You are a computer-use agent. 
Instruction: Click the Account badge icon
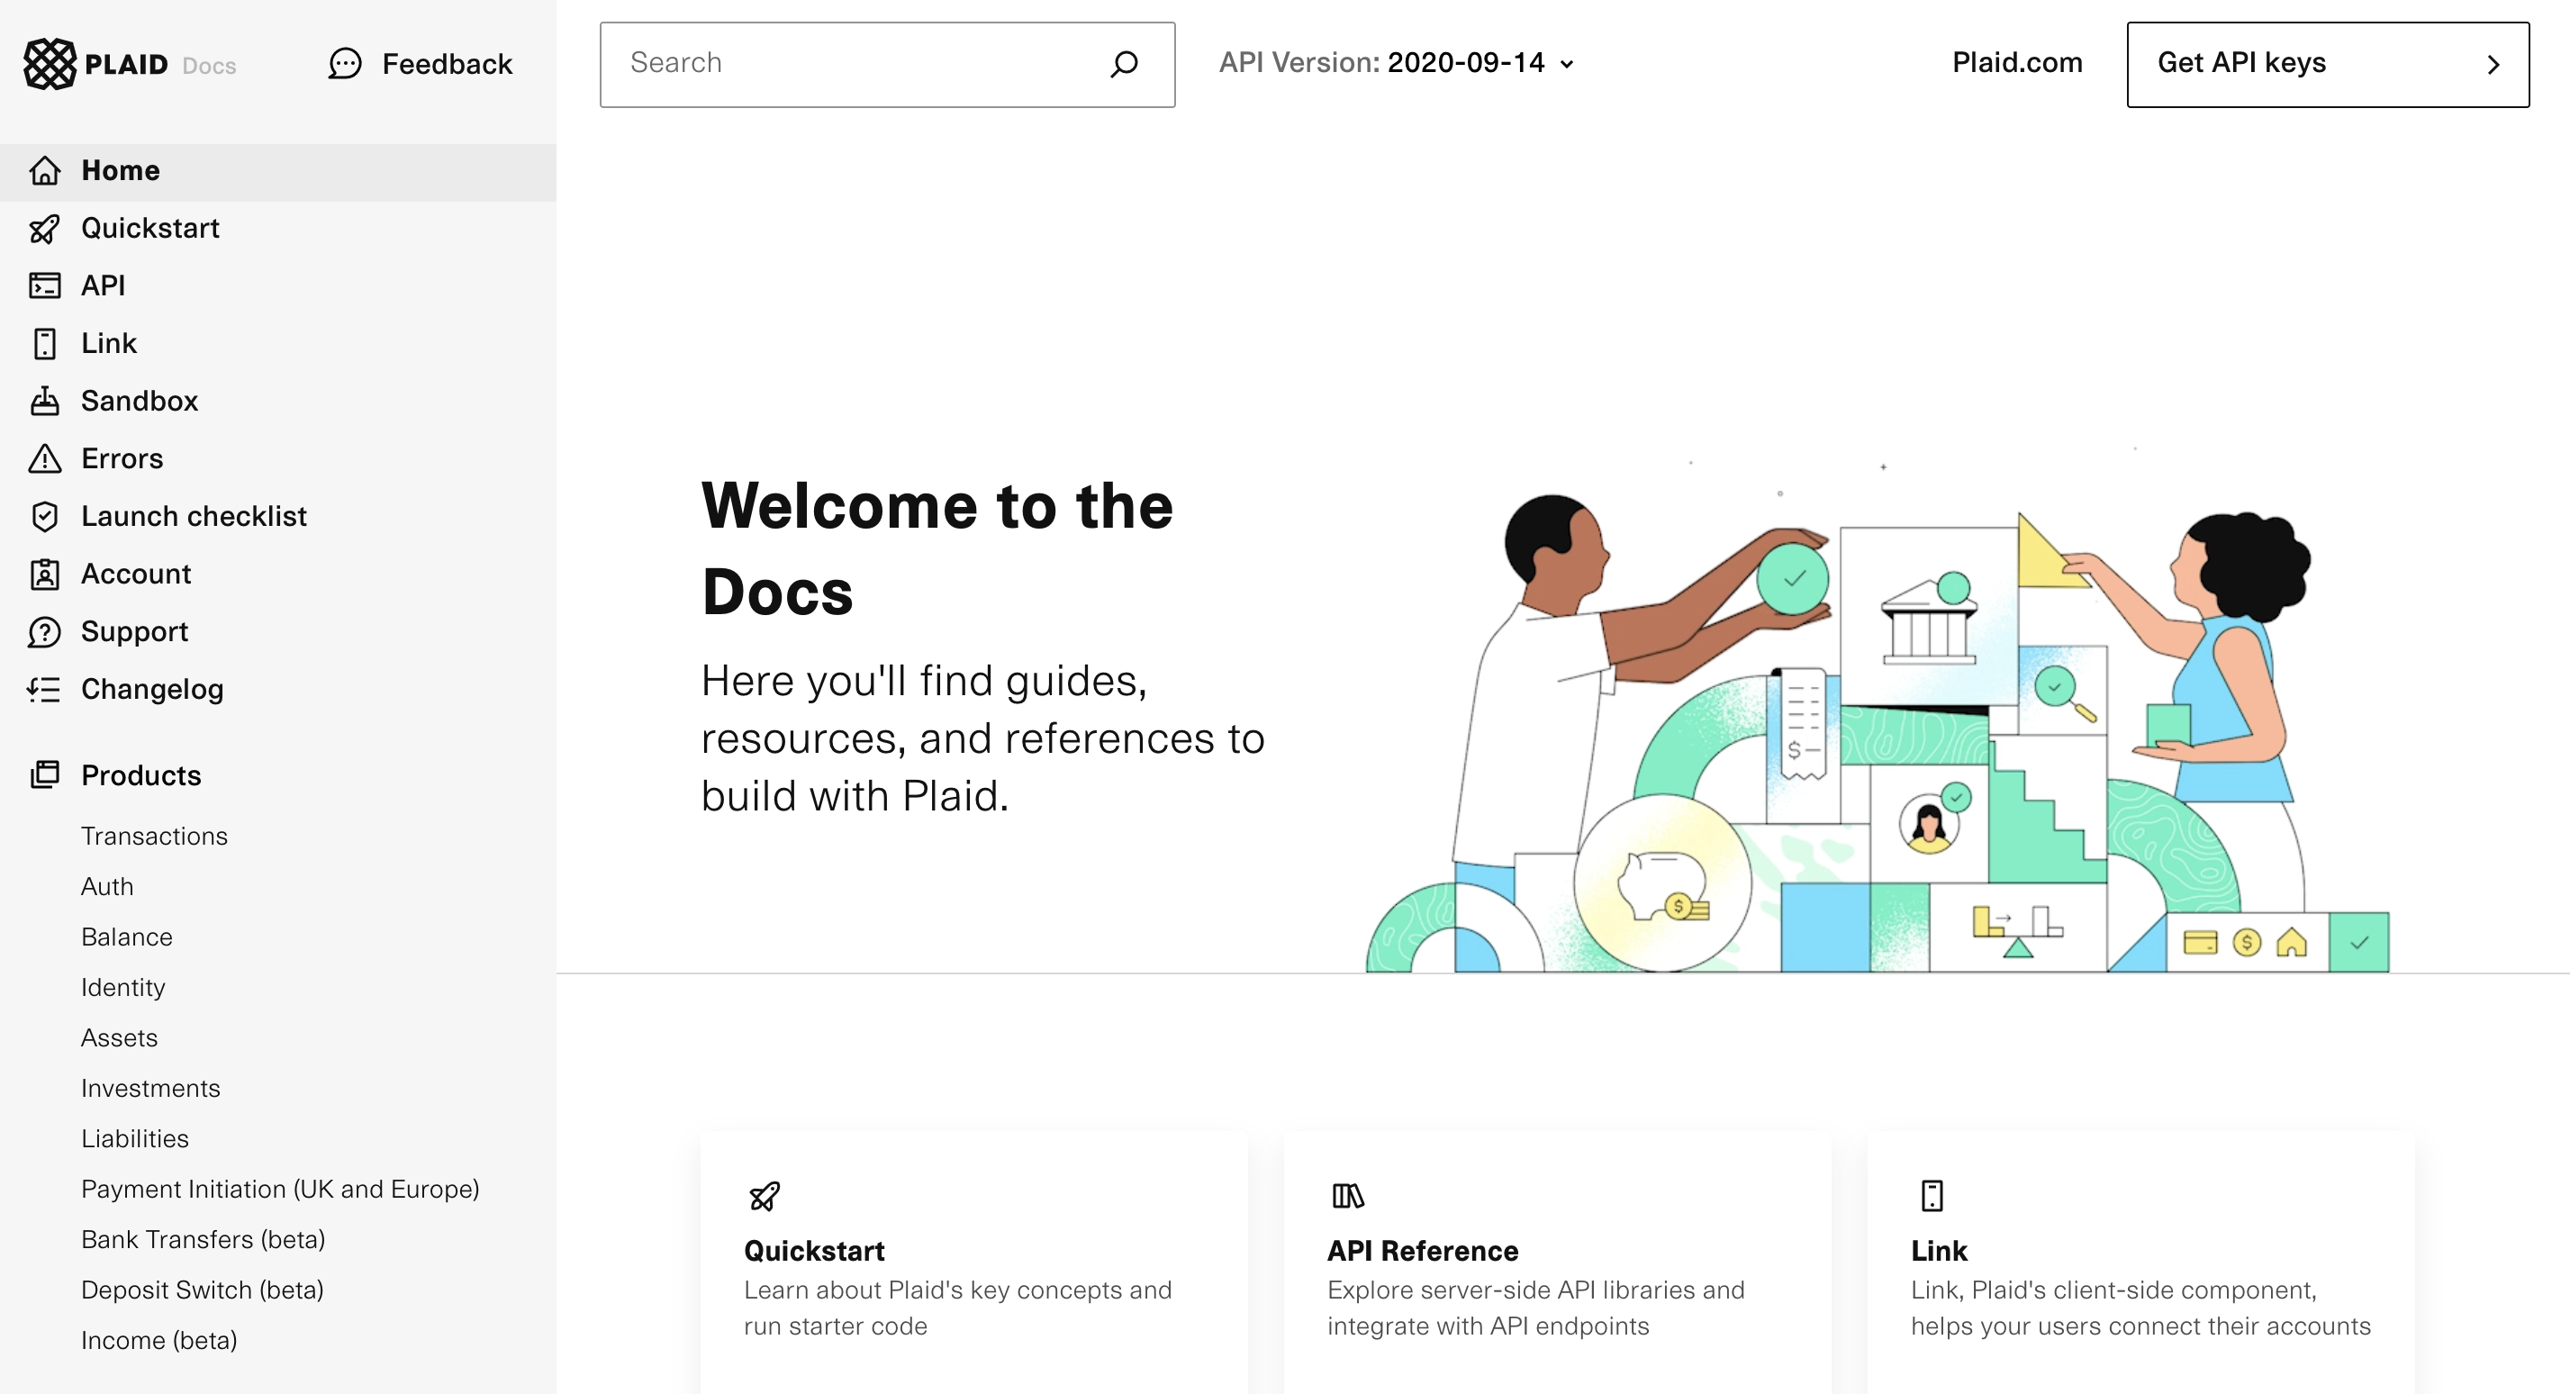pyautogui.click(x=44, y=575)
